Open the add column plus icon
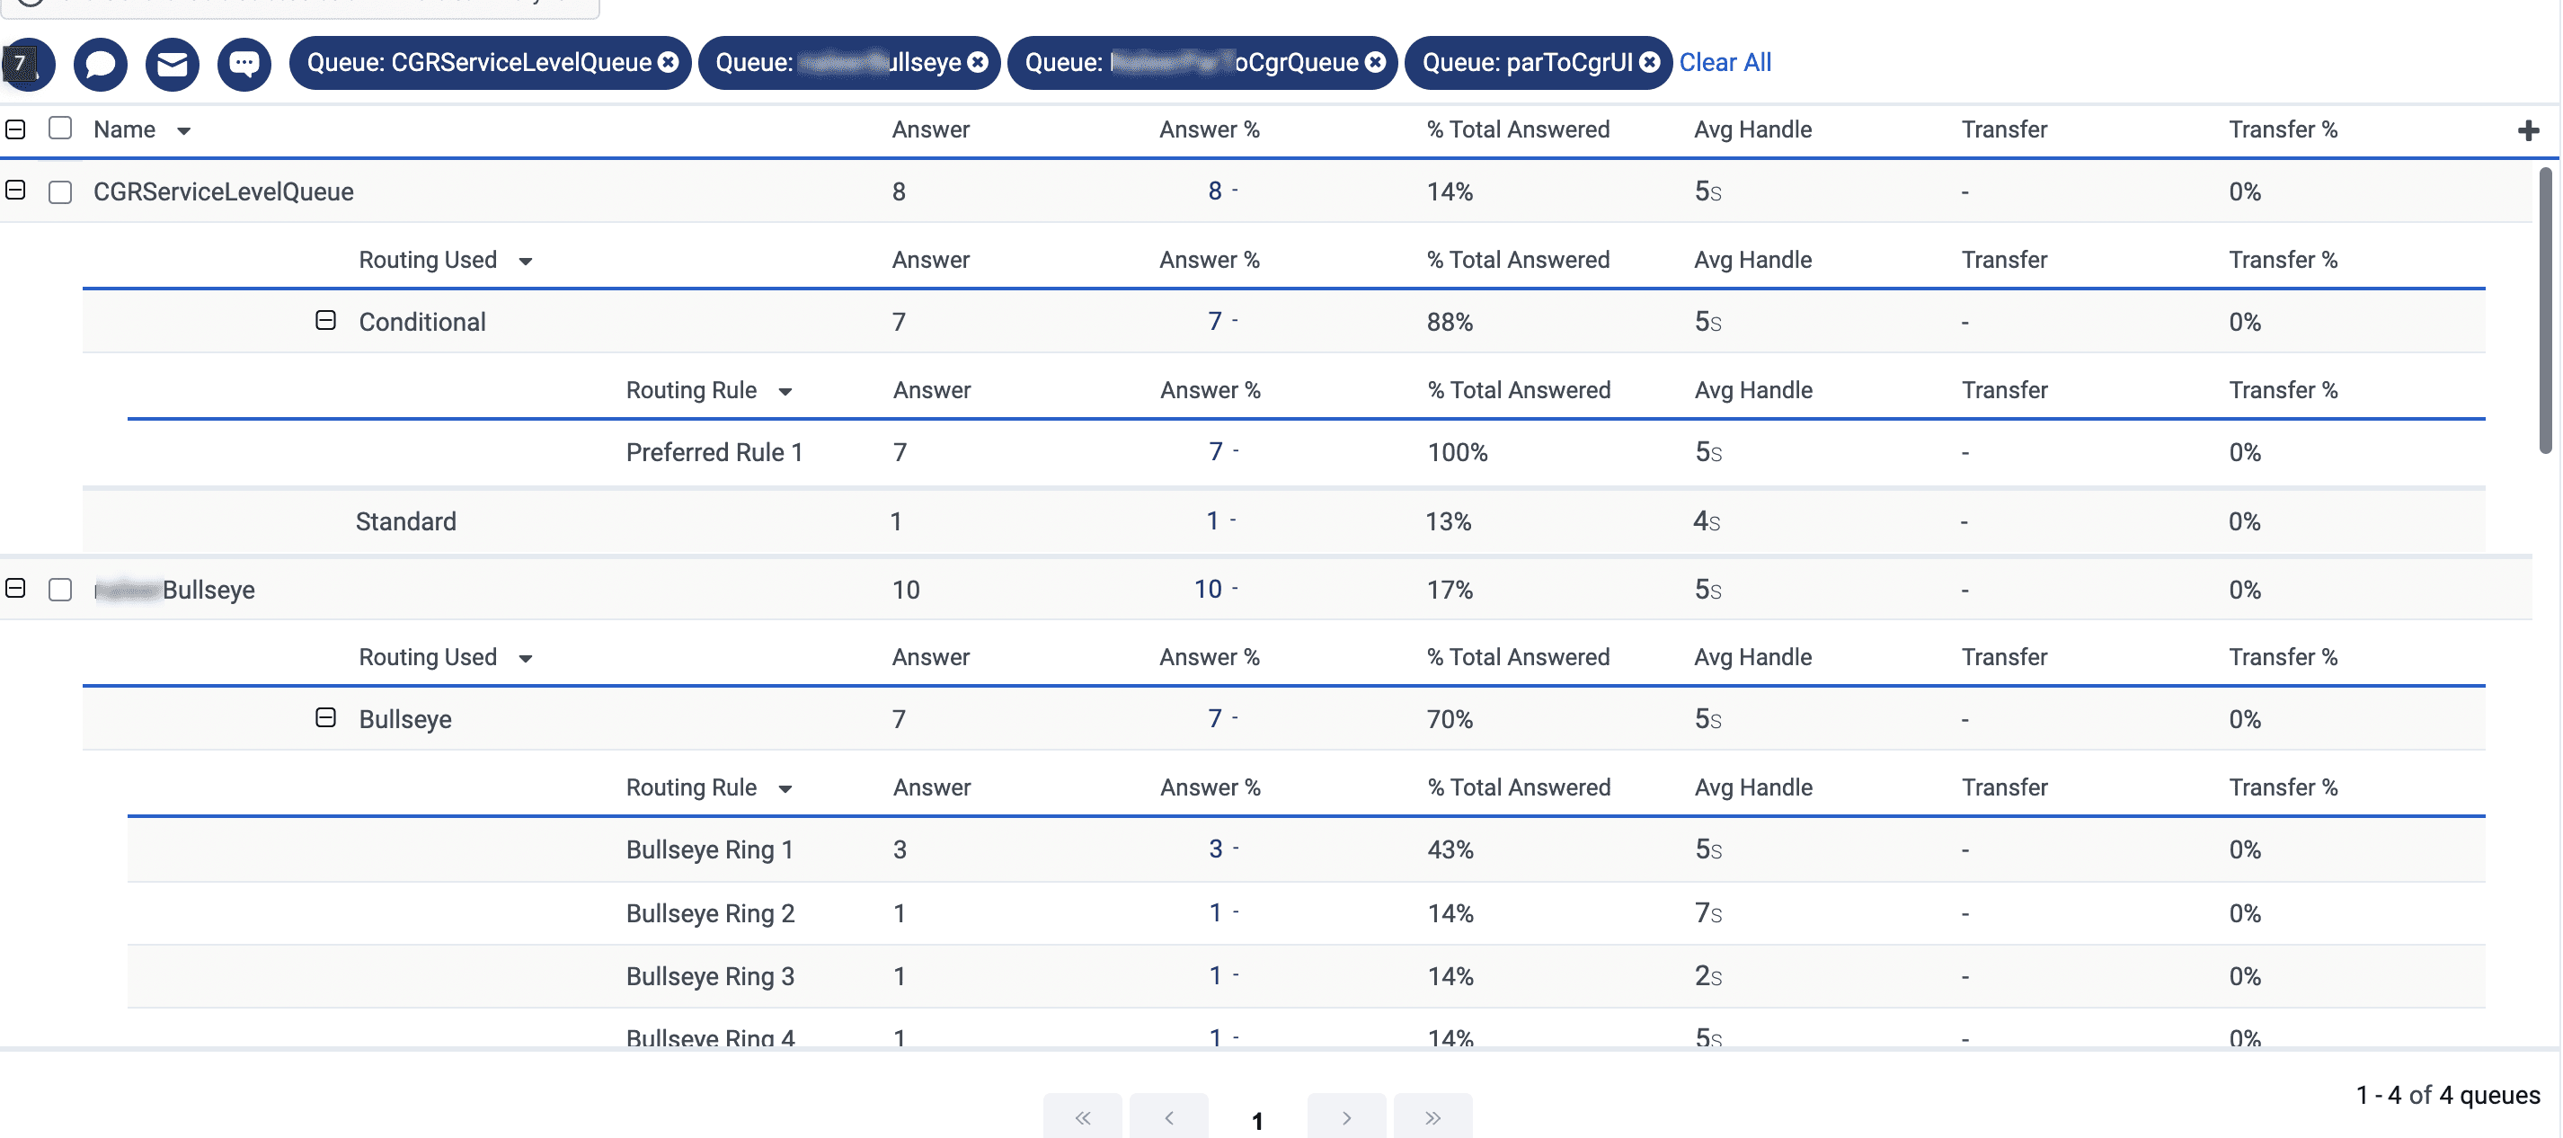 [x=2528, y=129]
